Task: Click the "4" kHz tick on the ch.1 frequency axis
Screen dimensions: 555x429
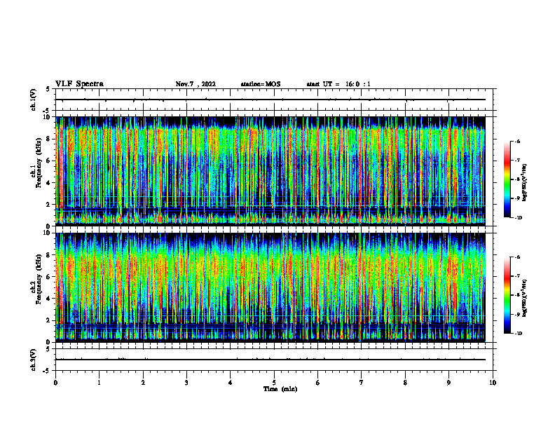Action: coord(49,183)
